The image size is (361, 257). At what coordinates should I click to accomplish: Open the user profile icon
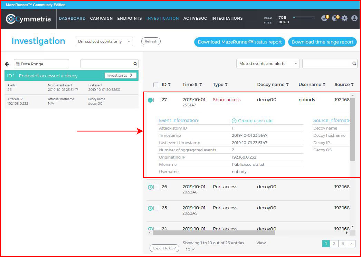pyautogui.click(x=354, y=18)
